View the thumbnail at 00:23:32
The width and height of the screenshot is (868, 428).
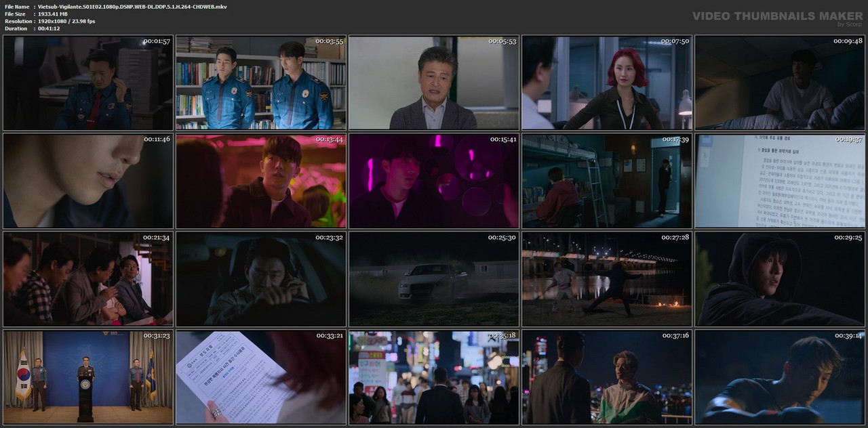pyautogui.click(x=261, y=279)
